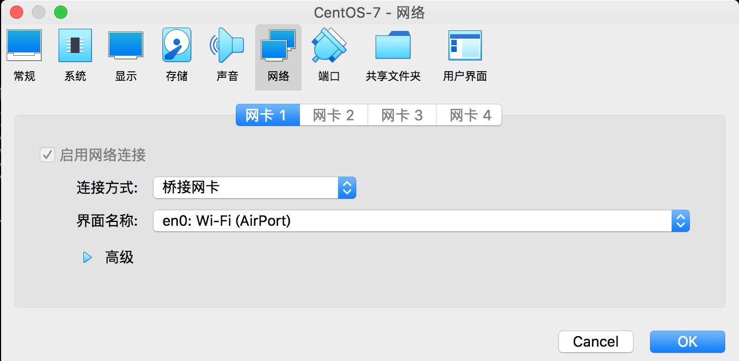Switch to the 网卡 3 tab
739x361 pixels.
click(402, 115)
